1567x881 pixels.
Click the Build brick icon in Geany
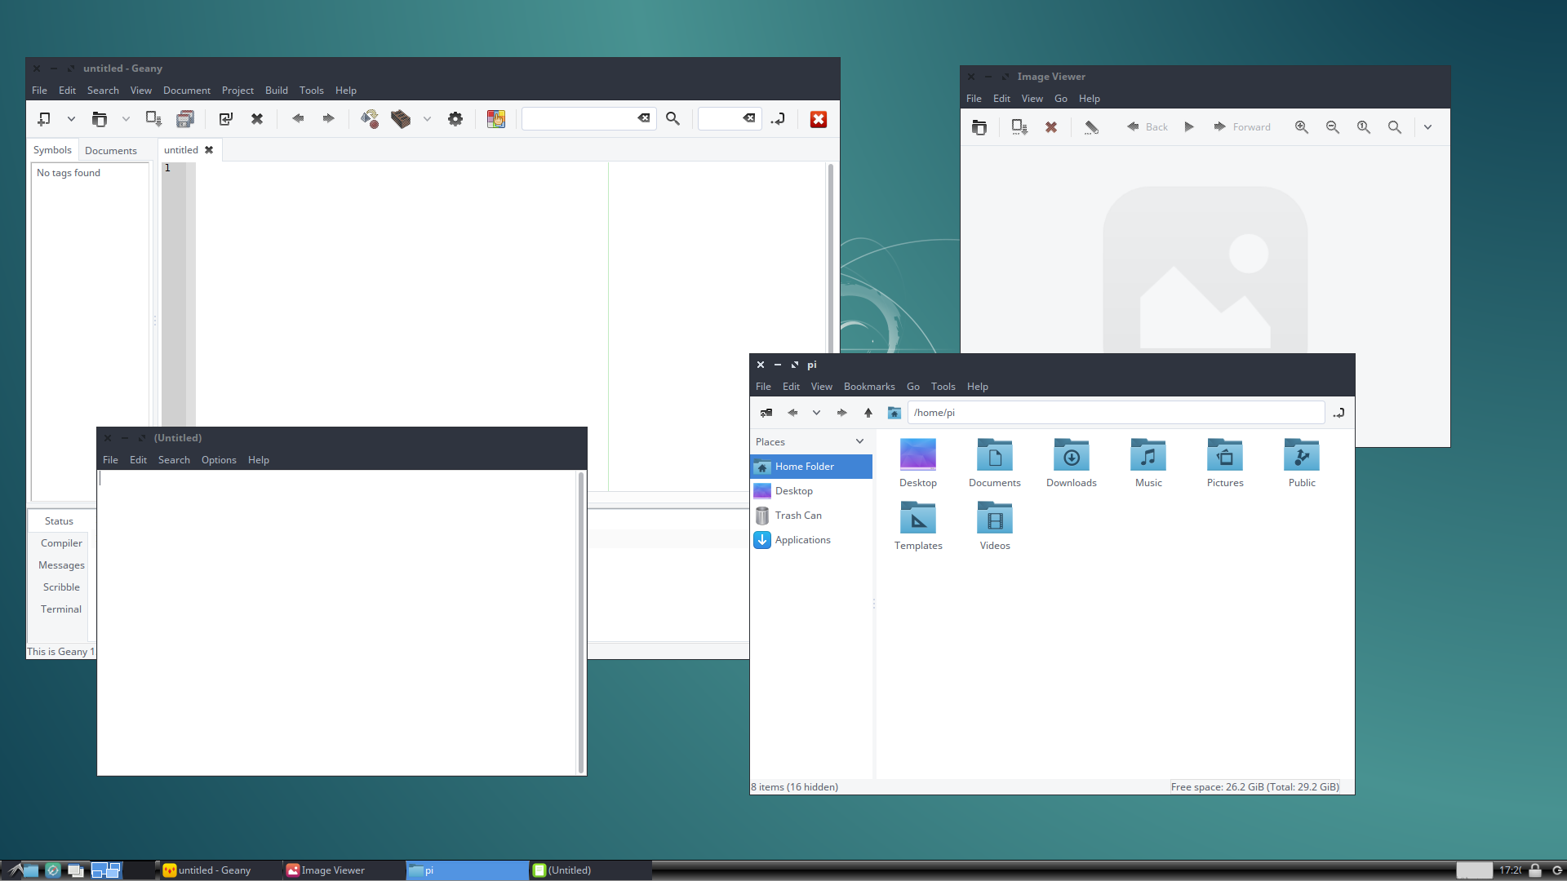click(x=401, y=119)
